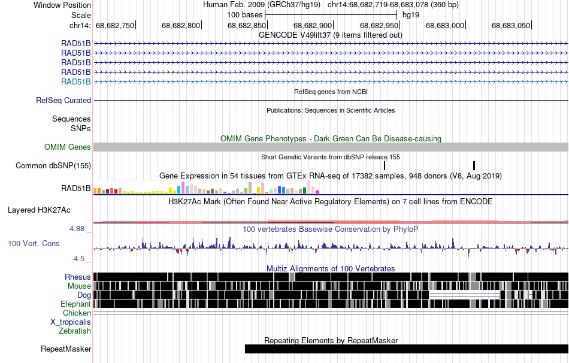This screenshot has height=363, width=569.
Task: Click the Layered H3K27Ac track label
Action: coord(39,210)
